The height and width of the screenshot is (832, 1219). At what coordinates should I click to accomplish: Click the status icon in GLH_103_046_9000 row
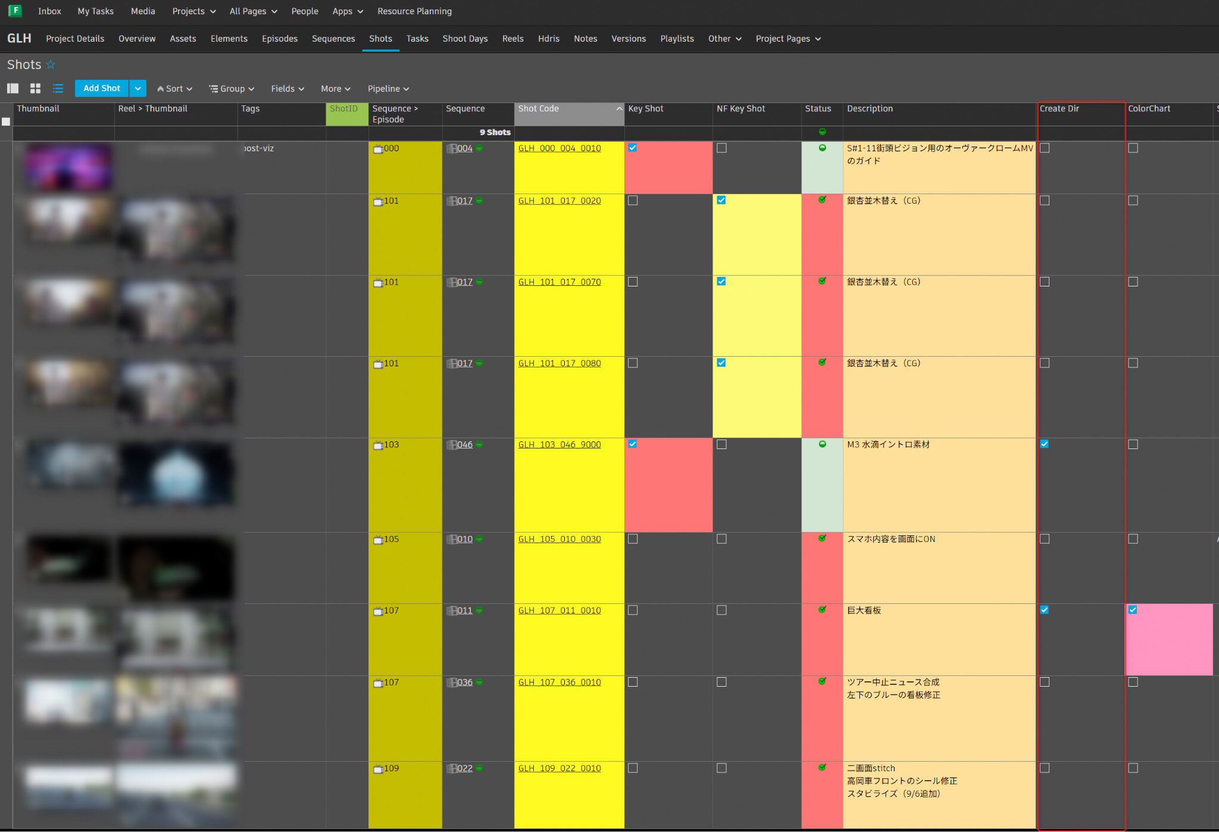click(822, 444)
